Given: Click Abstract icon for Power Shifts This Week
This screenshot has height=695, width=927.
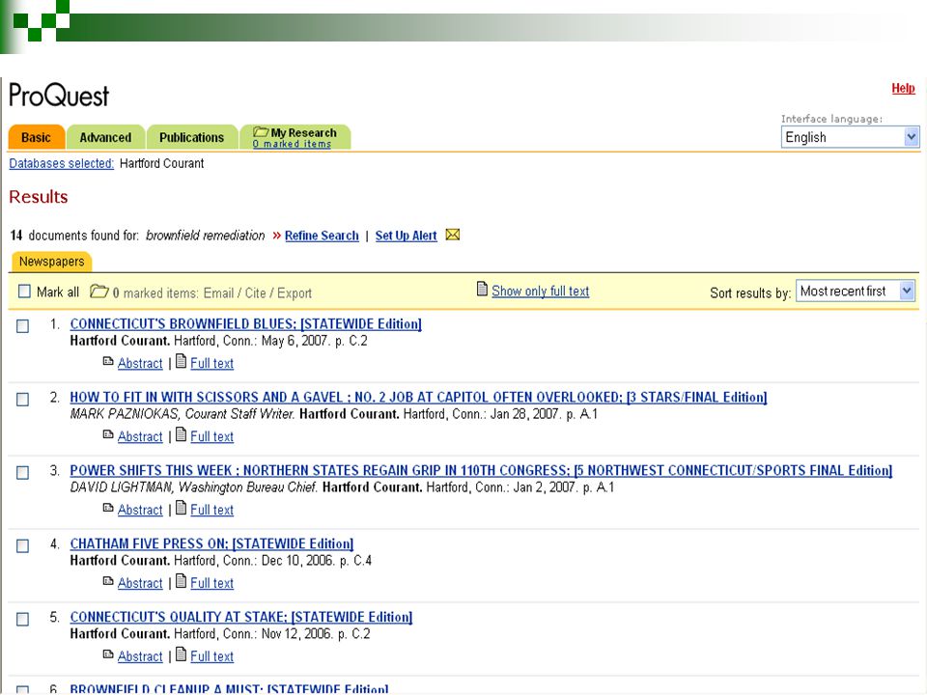Looking at the screenshot, I should point(107,508).
